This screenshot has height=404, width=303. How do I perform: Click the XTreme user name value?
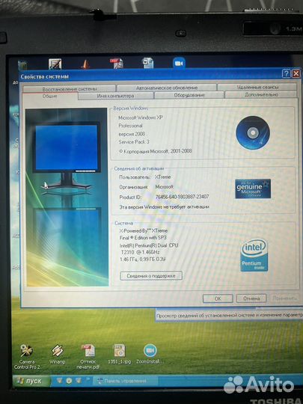[163, 177]
